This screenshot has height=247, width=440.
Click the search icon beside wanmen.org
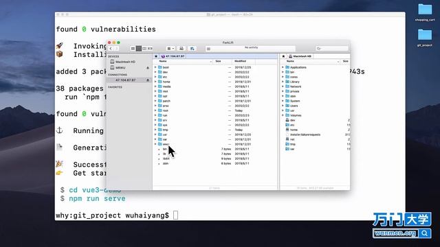[x=425, y=233]
